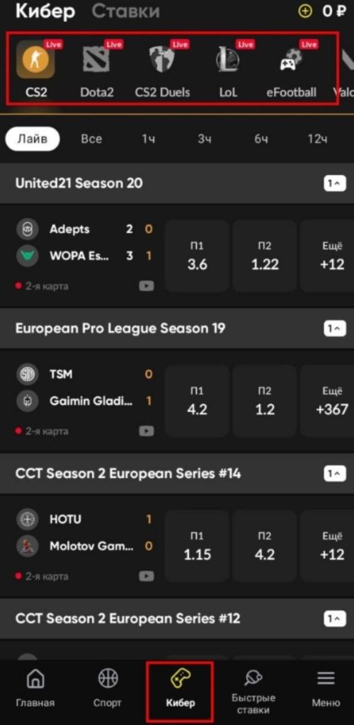Select the CS2 game icon
The image size is (354, 725).
(x=35, y=59)
